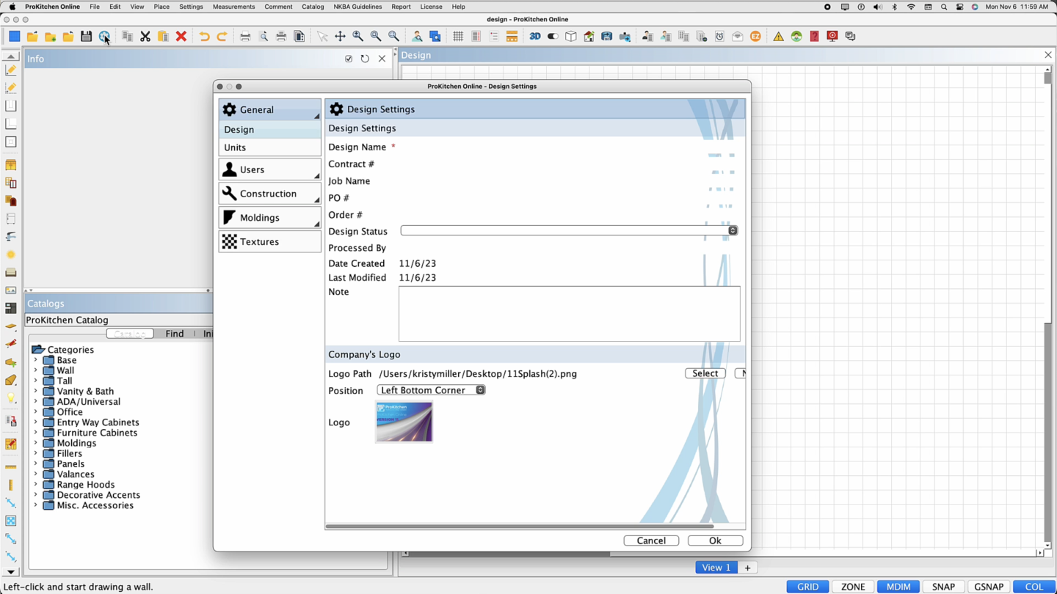The height and width of the screenshot is (594, 1057).
Task: Open the Design Status dropdown
Action: 569,230
